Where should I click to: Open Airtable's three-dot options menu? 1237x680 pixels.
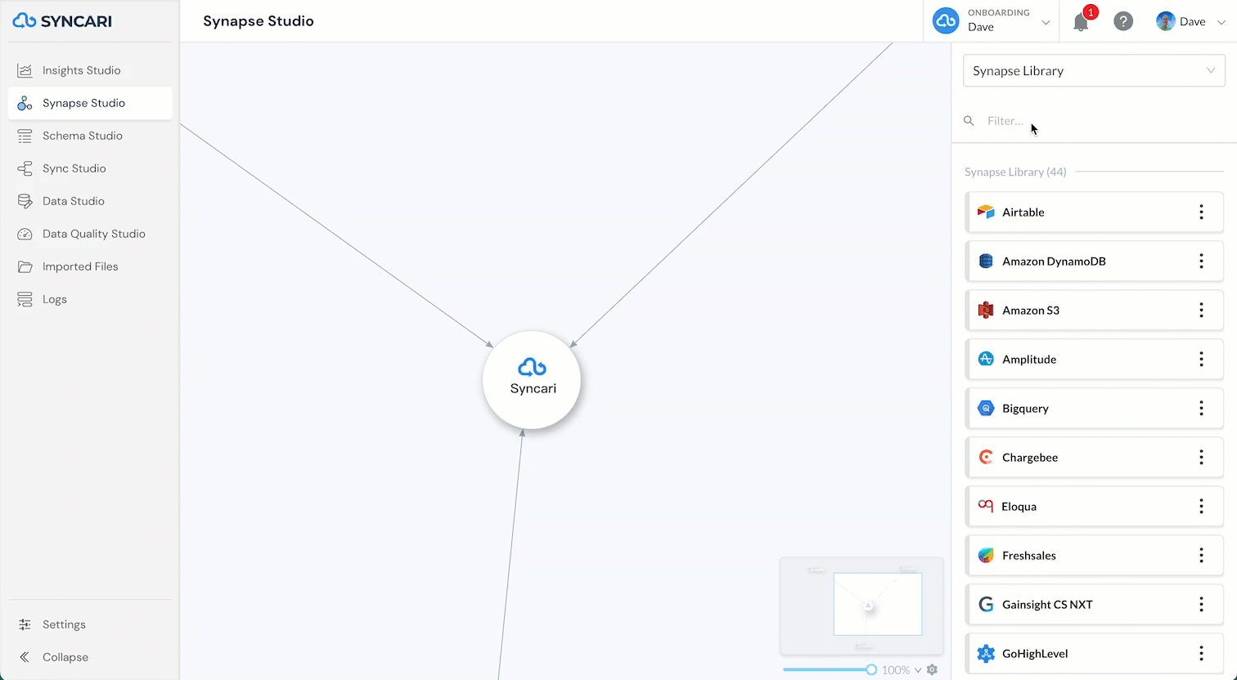(x=1201, y=212)
